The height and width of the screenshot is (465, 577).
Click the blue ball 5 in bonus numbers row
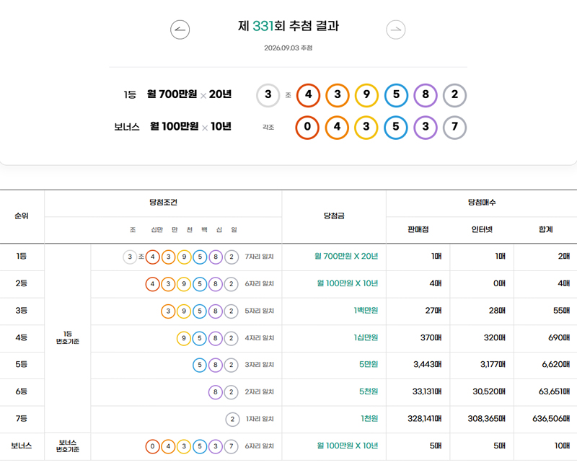(x=395, y=128)
